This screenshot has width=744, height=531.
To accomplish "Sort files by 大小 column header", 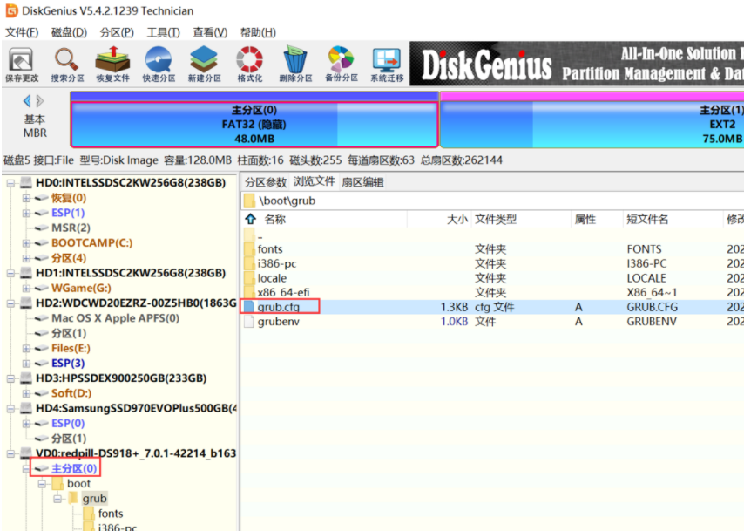I will coord(457,220).
